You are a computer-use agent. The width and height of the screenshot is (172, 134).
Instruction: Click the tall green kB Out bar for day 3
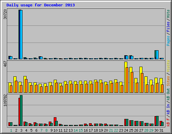coord(21,111)
